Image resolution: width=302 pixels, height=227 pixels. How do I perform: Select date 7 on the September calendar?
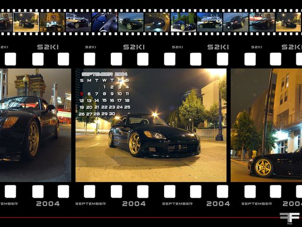pos(97,94)
